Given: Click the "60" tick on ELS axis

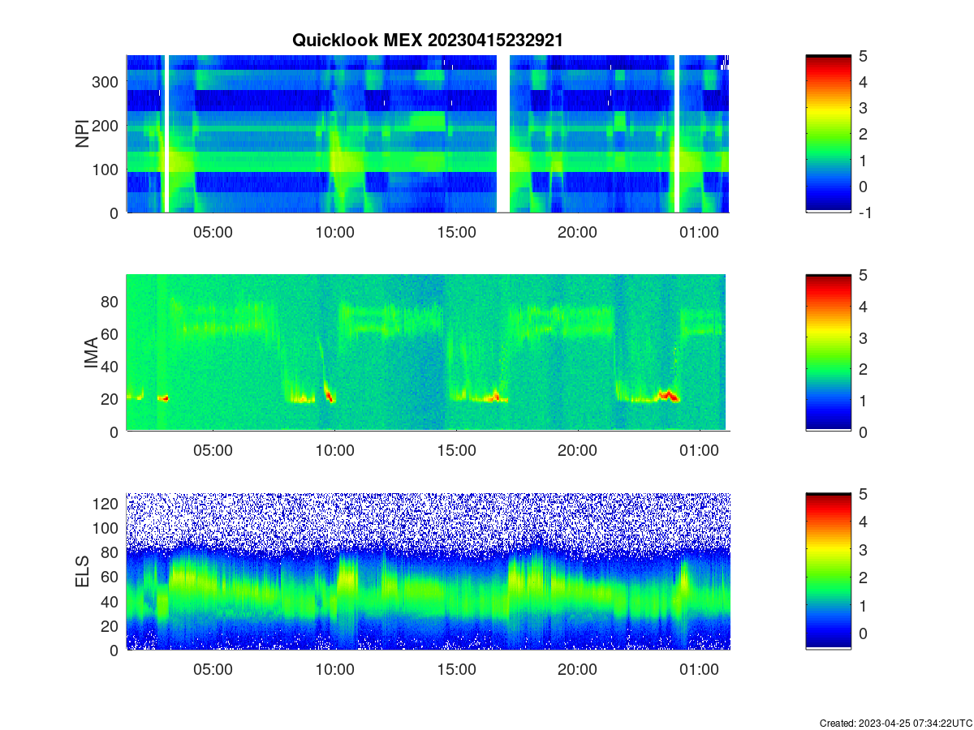Looking at the screenshot, I should click(x=110, y=577).
